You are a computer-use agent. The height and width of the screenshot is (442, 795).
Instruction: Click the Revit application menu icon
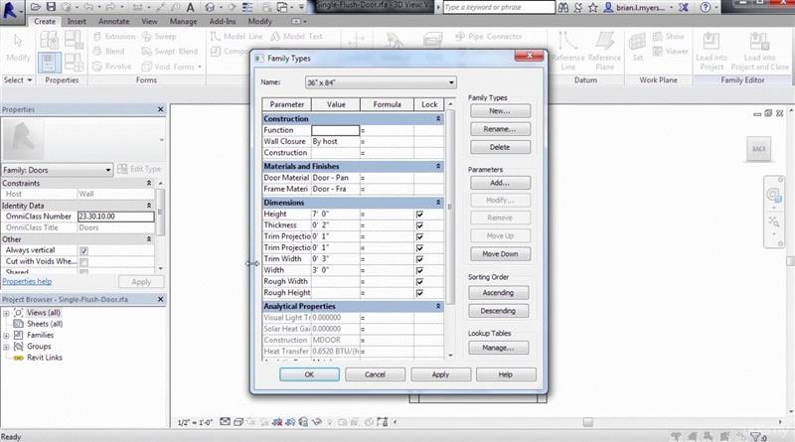pos(11,10)
